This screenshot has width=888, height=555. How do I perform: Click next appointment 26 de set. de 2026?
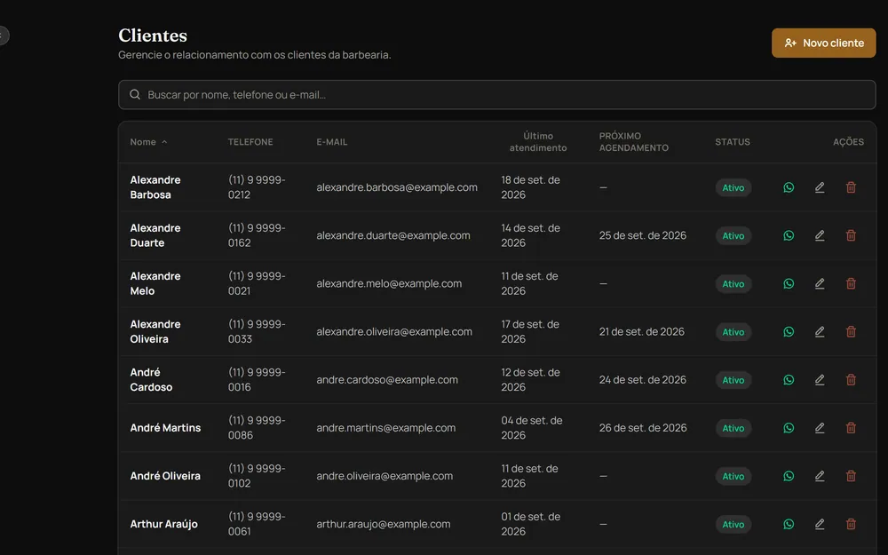pos(643,428)
